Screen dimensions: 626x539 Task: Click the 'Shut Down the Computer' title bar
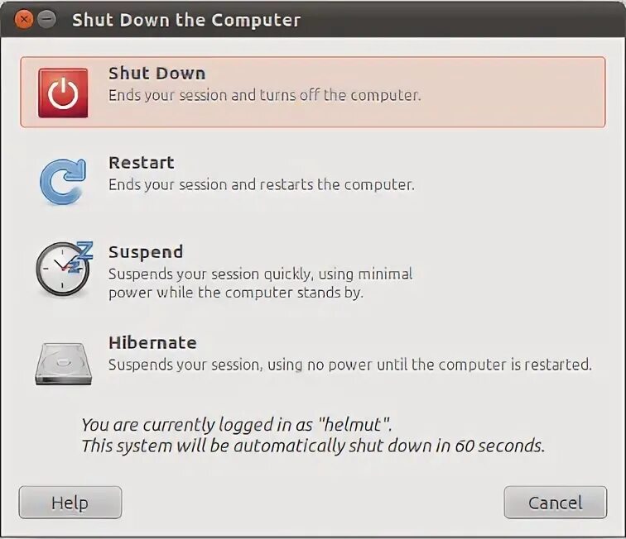click(313, 19)
